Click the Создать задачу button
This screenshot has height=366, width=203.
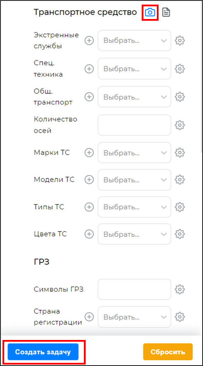pyautogui.click(x=43, y=352)
